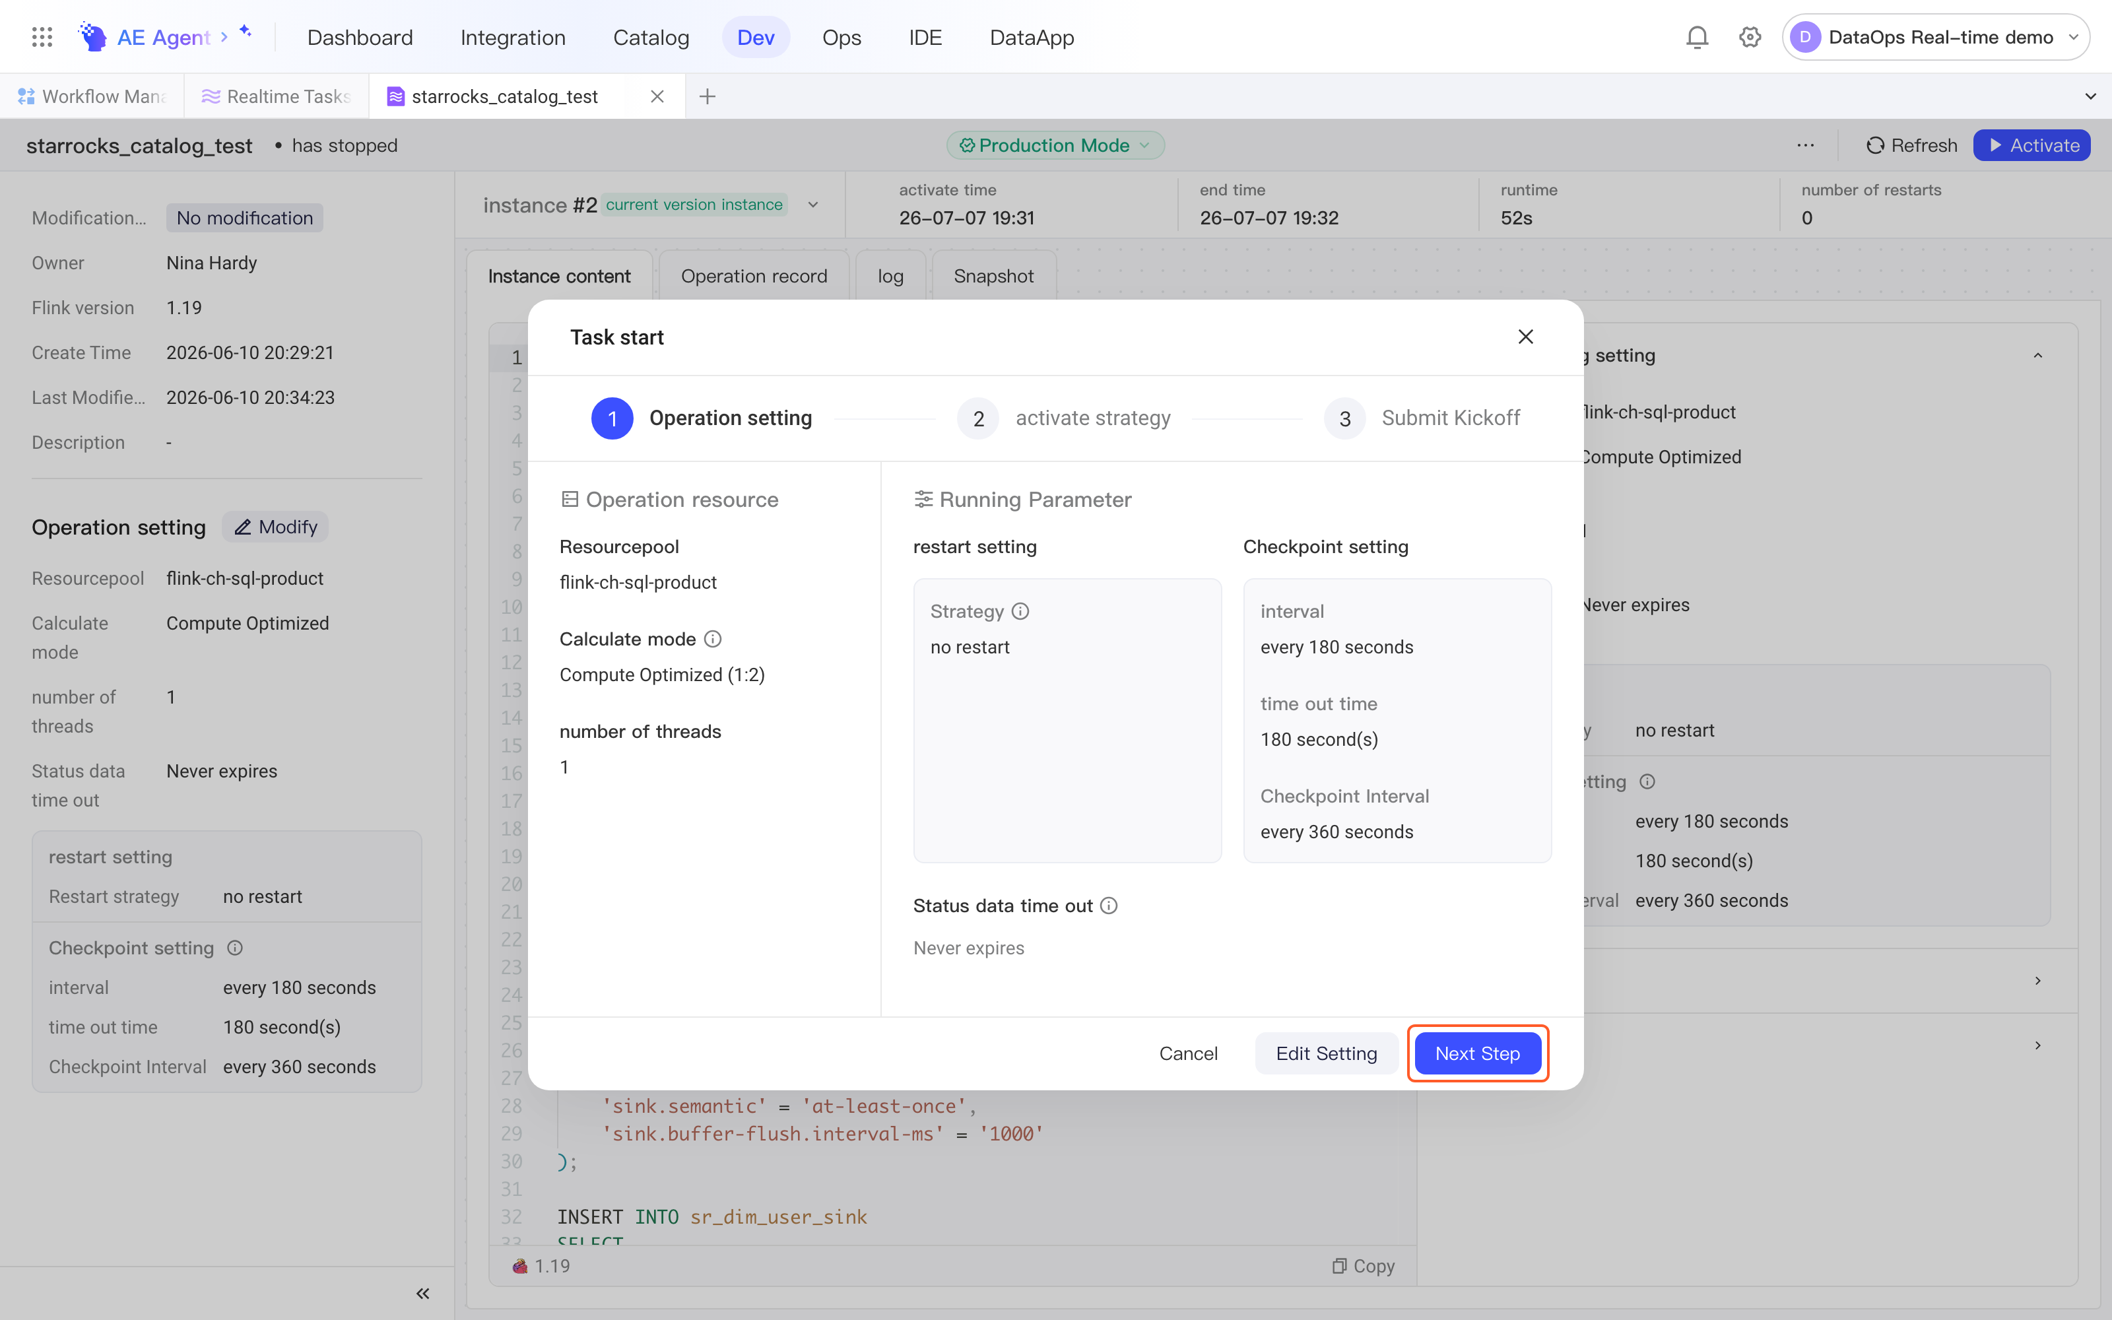Image resolution: width=2112 pixels, height=1320 pixels.
Task: Switch to the log tab
Action: 890,276
